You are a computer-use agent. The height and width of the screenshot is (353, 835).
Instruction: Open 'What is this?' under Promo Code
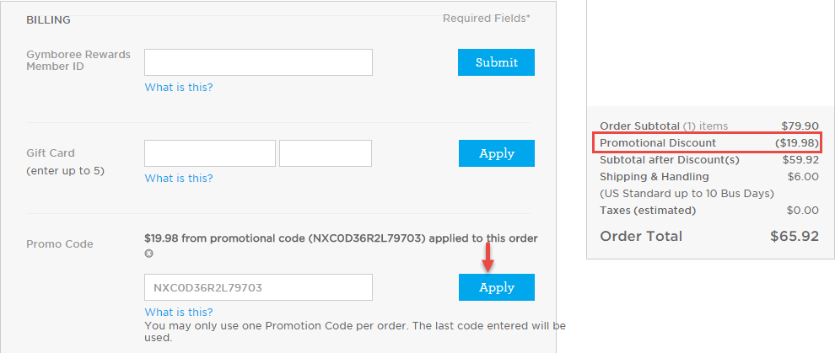coord(179,312)
